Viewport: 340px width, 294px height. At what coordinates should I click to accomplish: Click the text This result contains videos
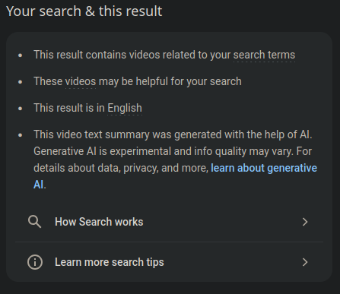[x=93, y=55]
